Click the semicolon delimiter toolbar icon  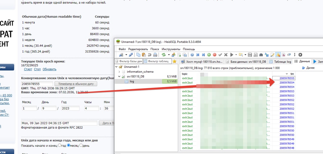click(294, 55)
